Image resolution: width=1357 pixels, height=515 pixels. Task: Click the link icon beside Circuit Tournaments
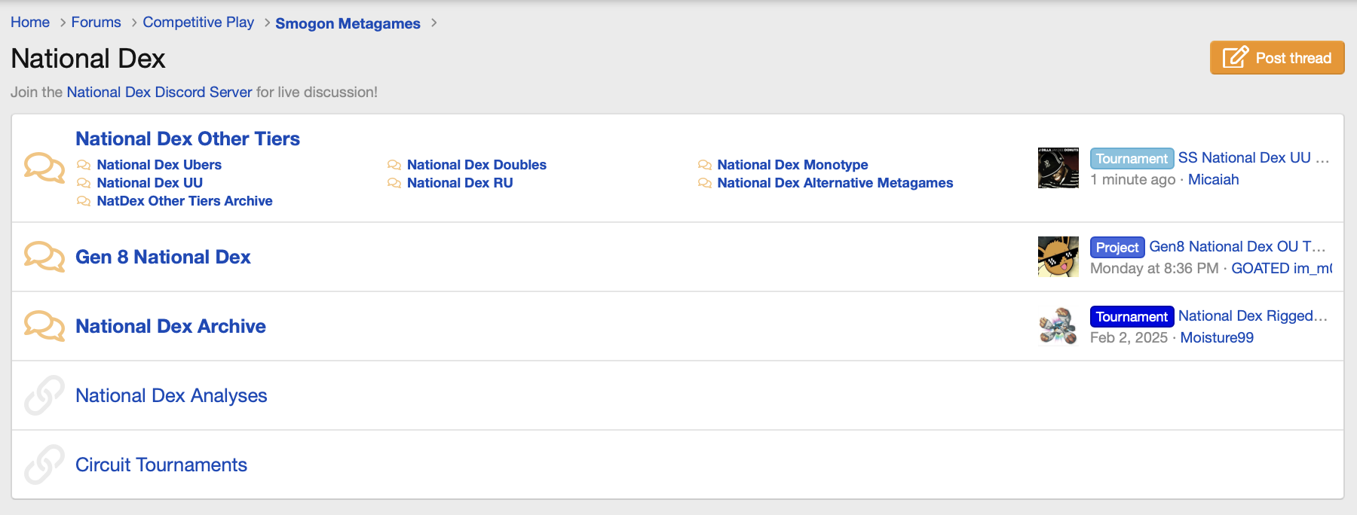(44, 465)
